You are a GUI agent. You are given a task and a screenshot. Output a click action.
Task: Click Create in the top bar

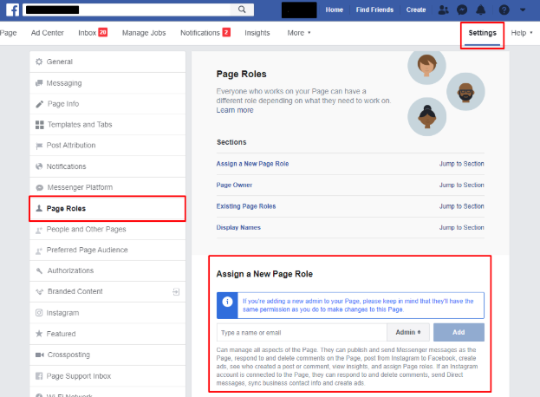(x=416, y=10)
